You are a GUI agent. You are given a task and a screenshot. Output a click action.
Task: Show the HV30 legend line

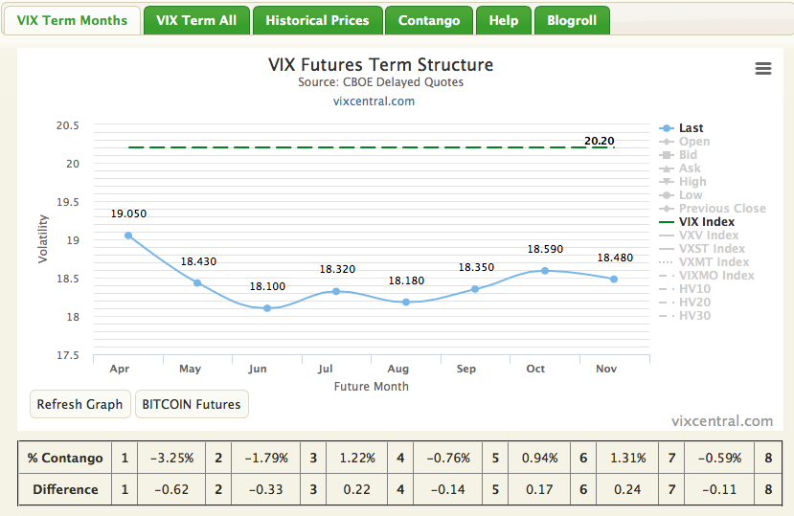(x=694, y=316)
